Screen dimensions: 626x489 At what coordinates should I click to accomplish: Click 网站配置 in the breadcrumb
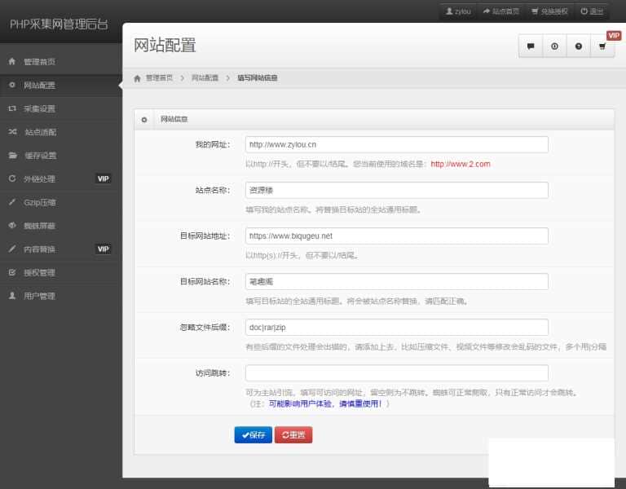tap(205, 78)
